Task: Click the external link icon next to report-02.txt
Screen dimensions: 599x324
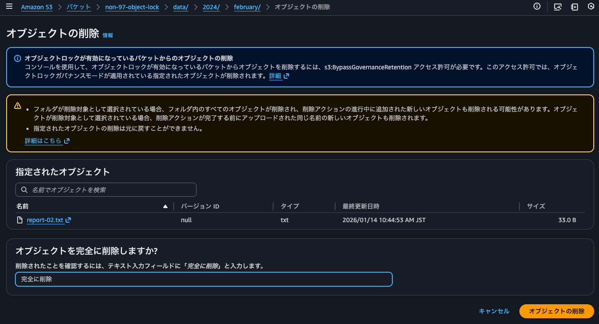Action: click(68, 220)
